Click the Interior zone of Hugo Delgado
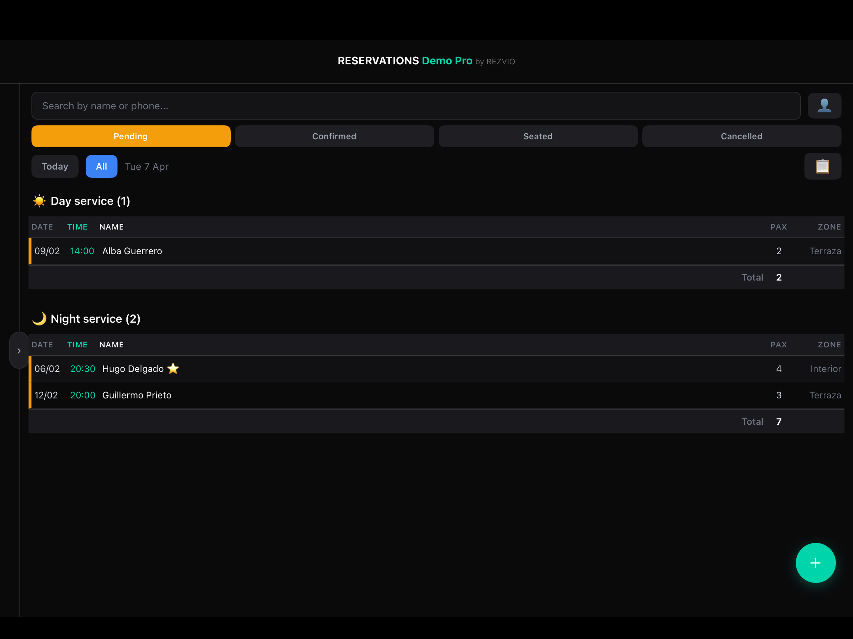The height and width of the screenshot is (639, 853). point(826,369)
